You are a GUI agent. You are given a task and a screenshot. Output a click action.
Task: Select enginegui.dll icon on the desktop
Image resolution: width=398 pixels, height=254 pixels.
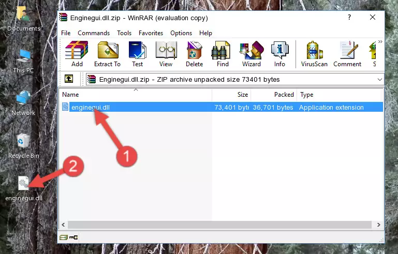pyautogui.click(x=24, y=188)
